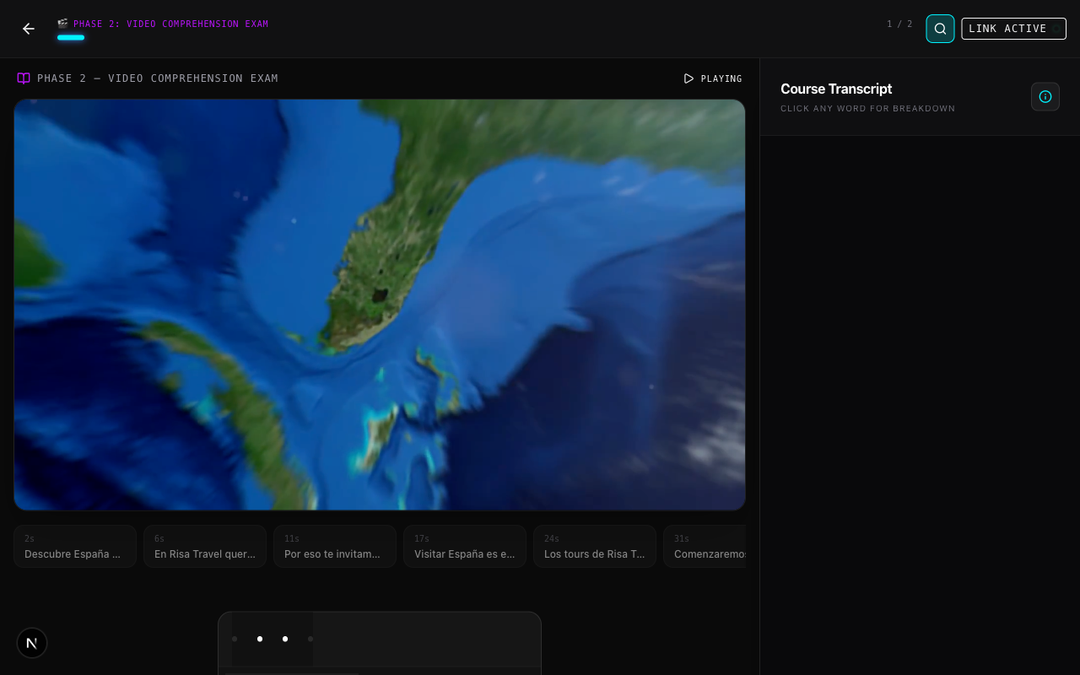Click the loading dots in the bottom panel
Screen dimensions: 1080x675
tap(273, 639)
